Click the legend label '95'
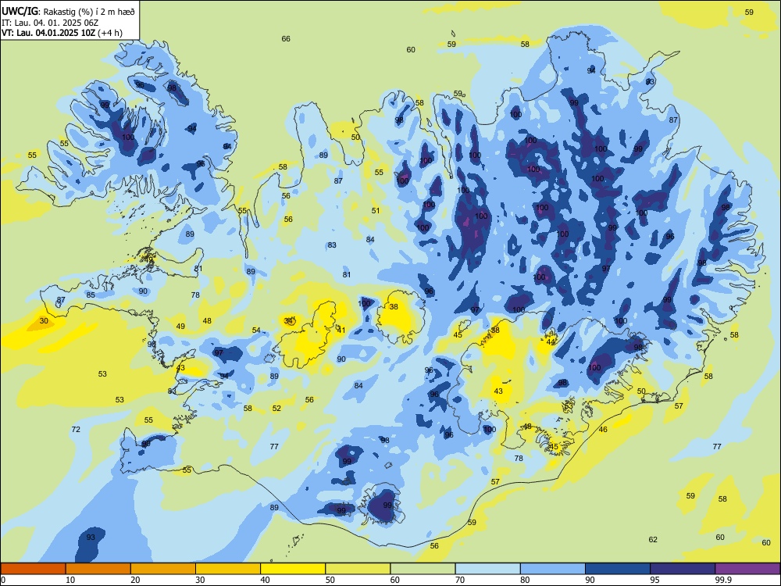Image resolution: width=781 pixels, height=586 pixels. pos(654,580)
